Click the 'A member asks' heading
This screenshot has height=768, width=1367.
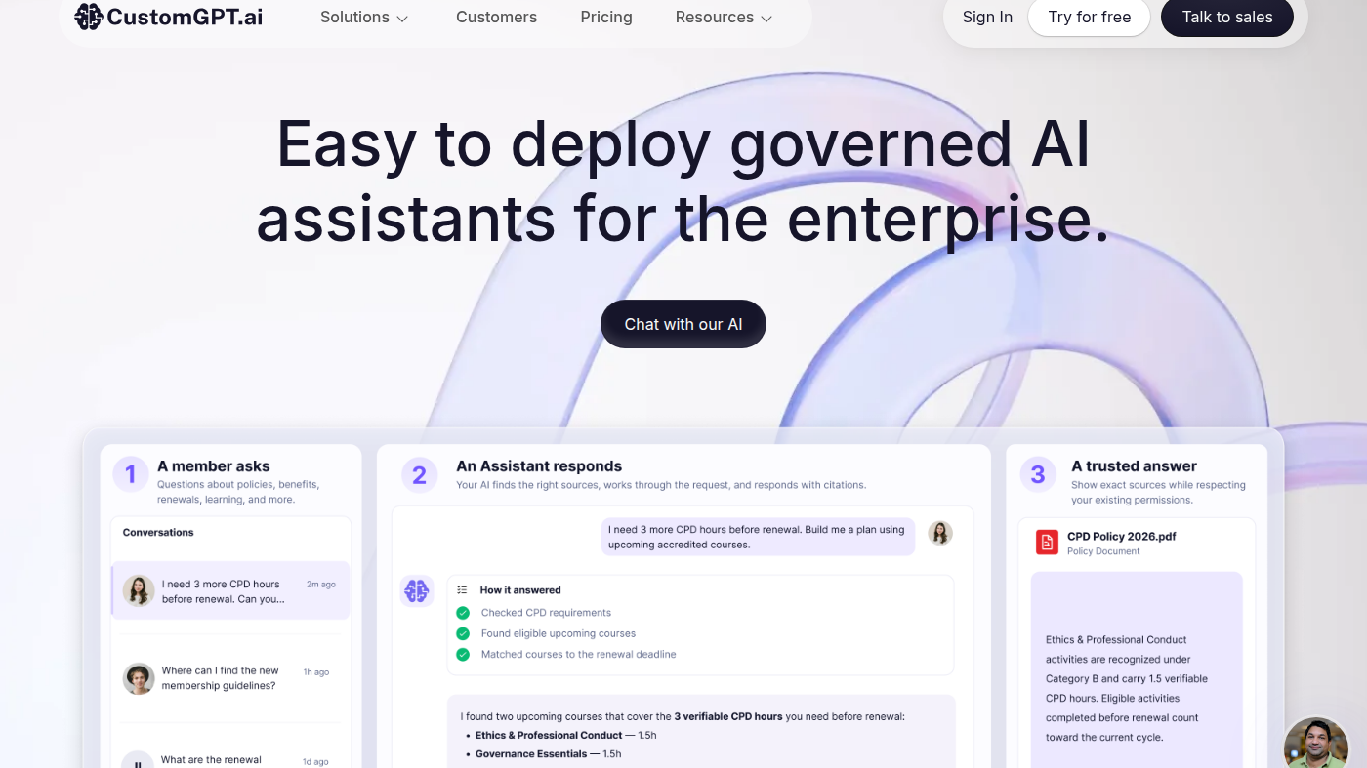point(214,466)
